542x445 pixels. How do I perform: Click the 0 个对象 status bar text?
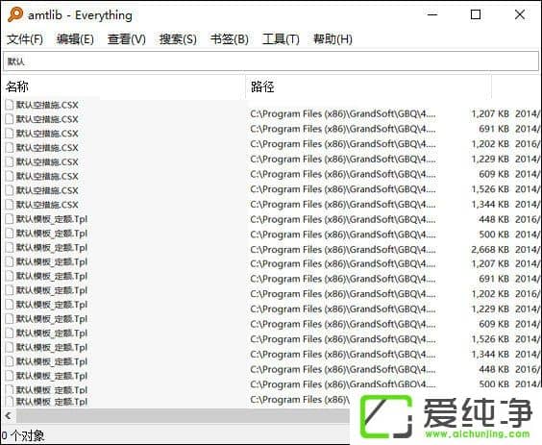(x=22, y=435)
